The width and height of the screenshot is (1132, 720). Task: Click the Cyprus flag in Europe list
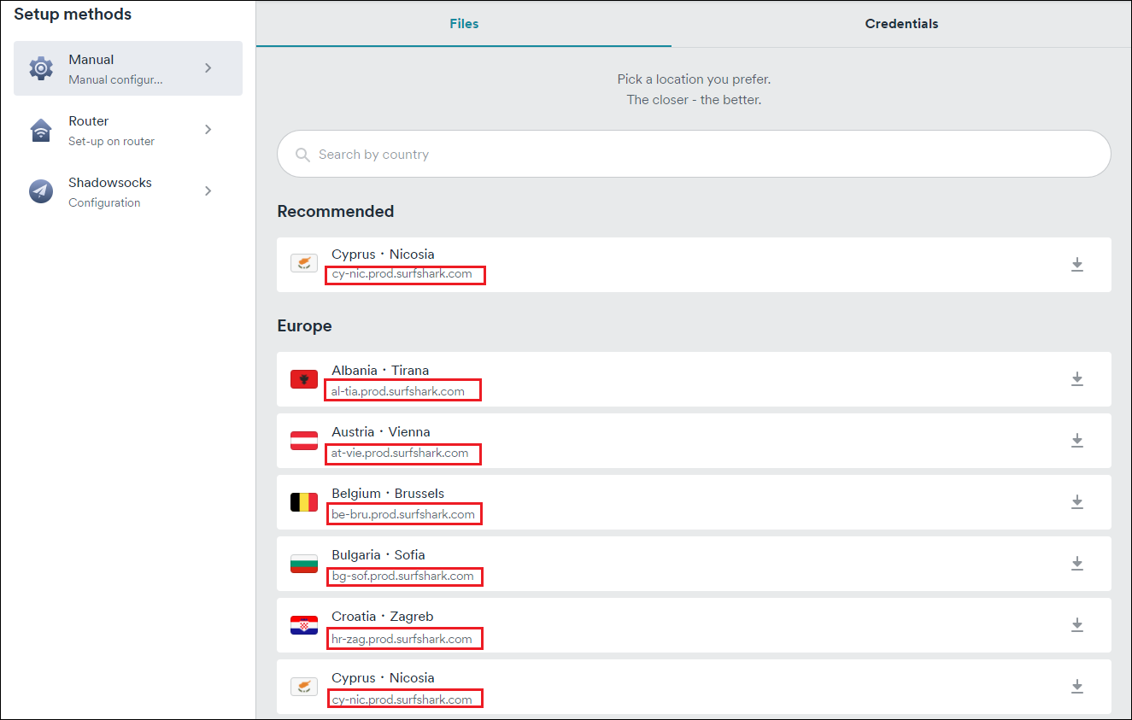304,687
